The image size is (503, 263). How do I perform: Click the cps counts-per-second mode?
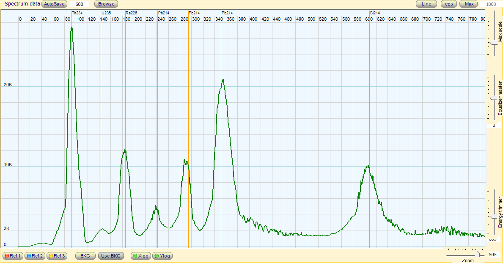coord(448,4)
